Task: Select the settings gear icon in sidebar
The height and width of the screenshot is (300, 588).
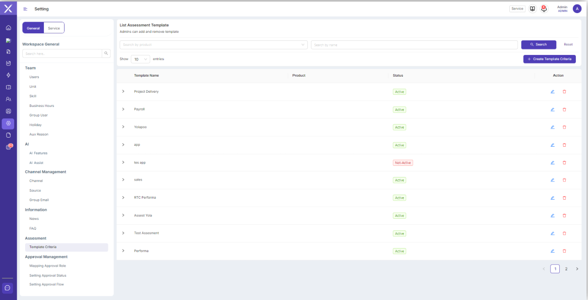Action: [x=8, y=123]
